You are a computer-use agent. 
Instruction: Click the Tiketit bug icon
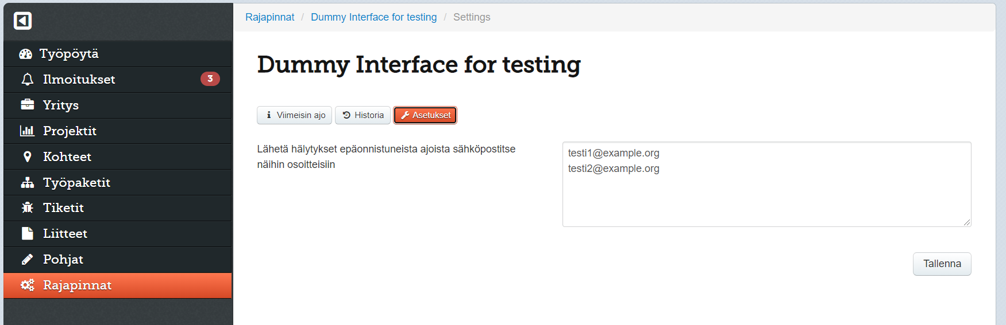27,207
